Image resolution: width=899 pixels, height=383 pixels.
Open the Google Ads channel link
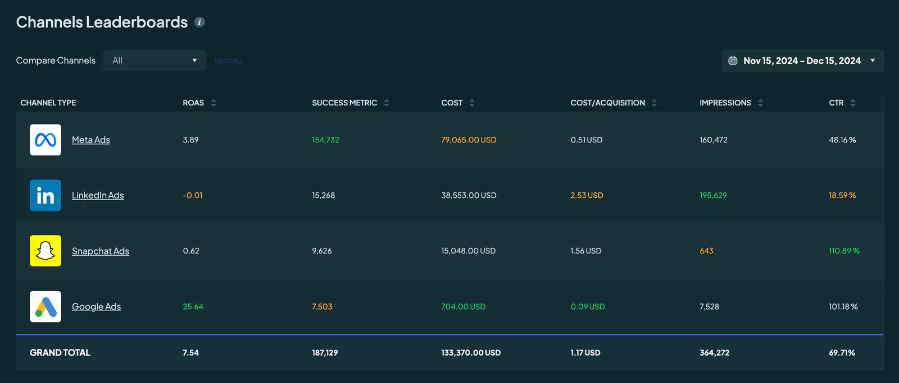[x=97, y=306]
